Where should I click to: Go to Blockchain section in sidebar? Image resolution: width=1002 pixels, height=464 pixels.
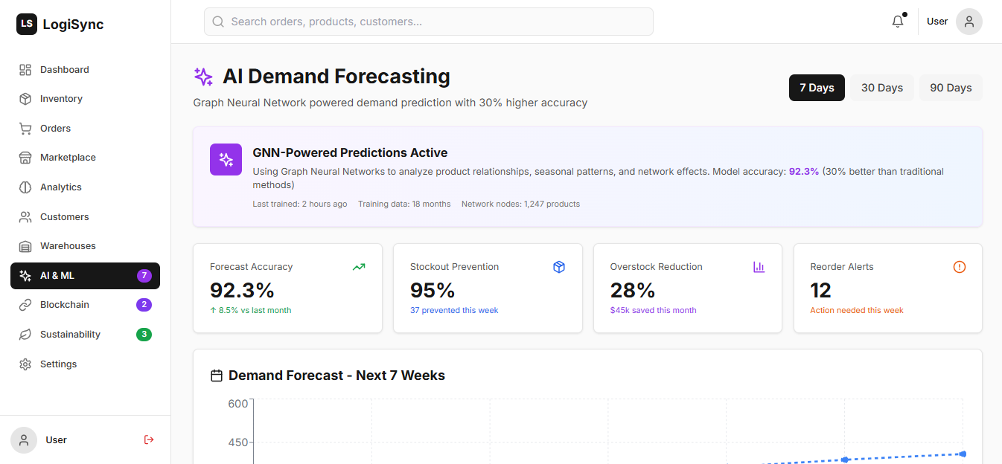[x=65, y=305]
